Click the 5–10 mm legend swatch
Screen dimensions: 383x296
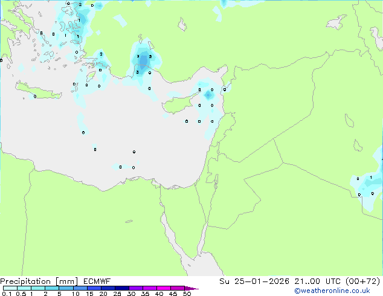tap(66, 288)
